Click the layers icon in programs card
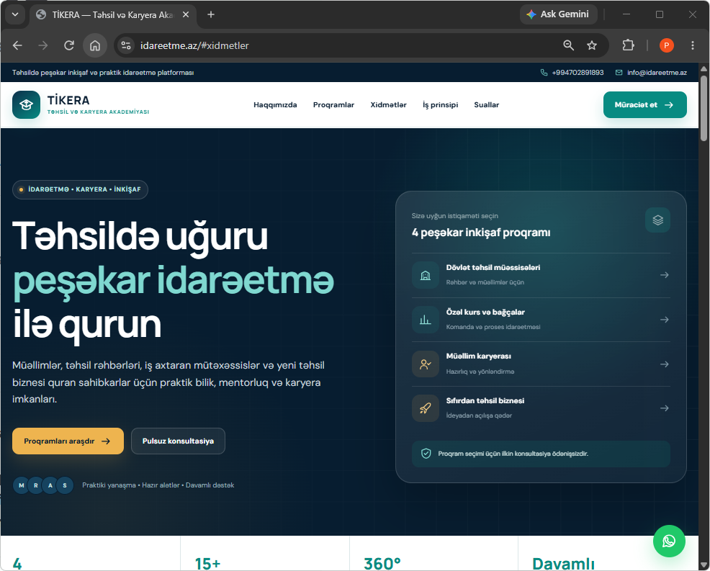Viewport: 710px width, 571px height. tap(657, 220)
